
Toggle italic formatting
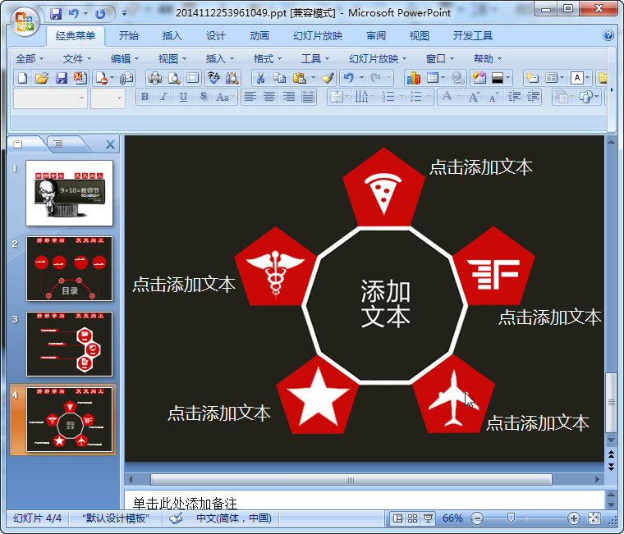[x=163, y=97]
